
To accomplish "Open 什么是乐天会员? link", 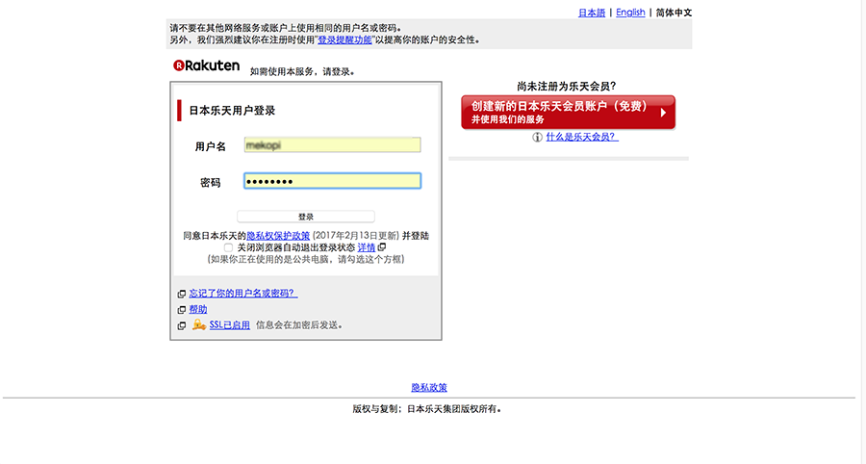I will click(x=582, y=137).
